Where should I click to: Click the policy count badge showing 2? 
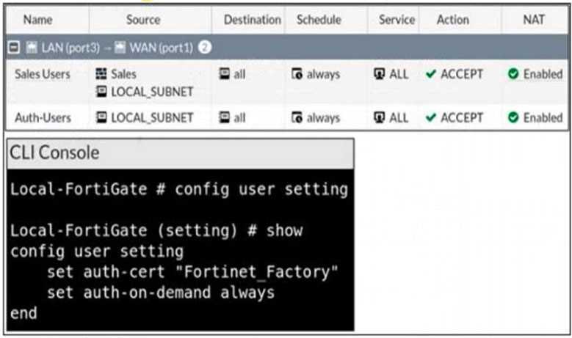point(204,48)
